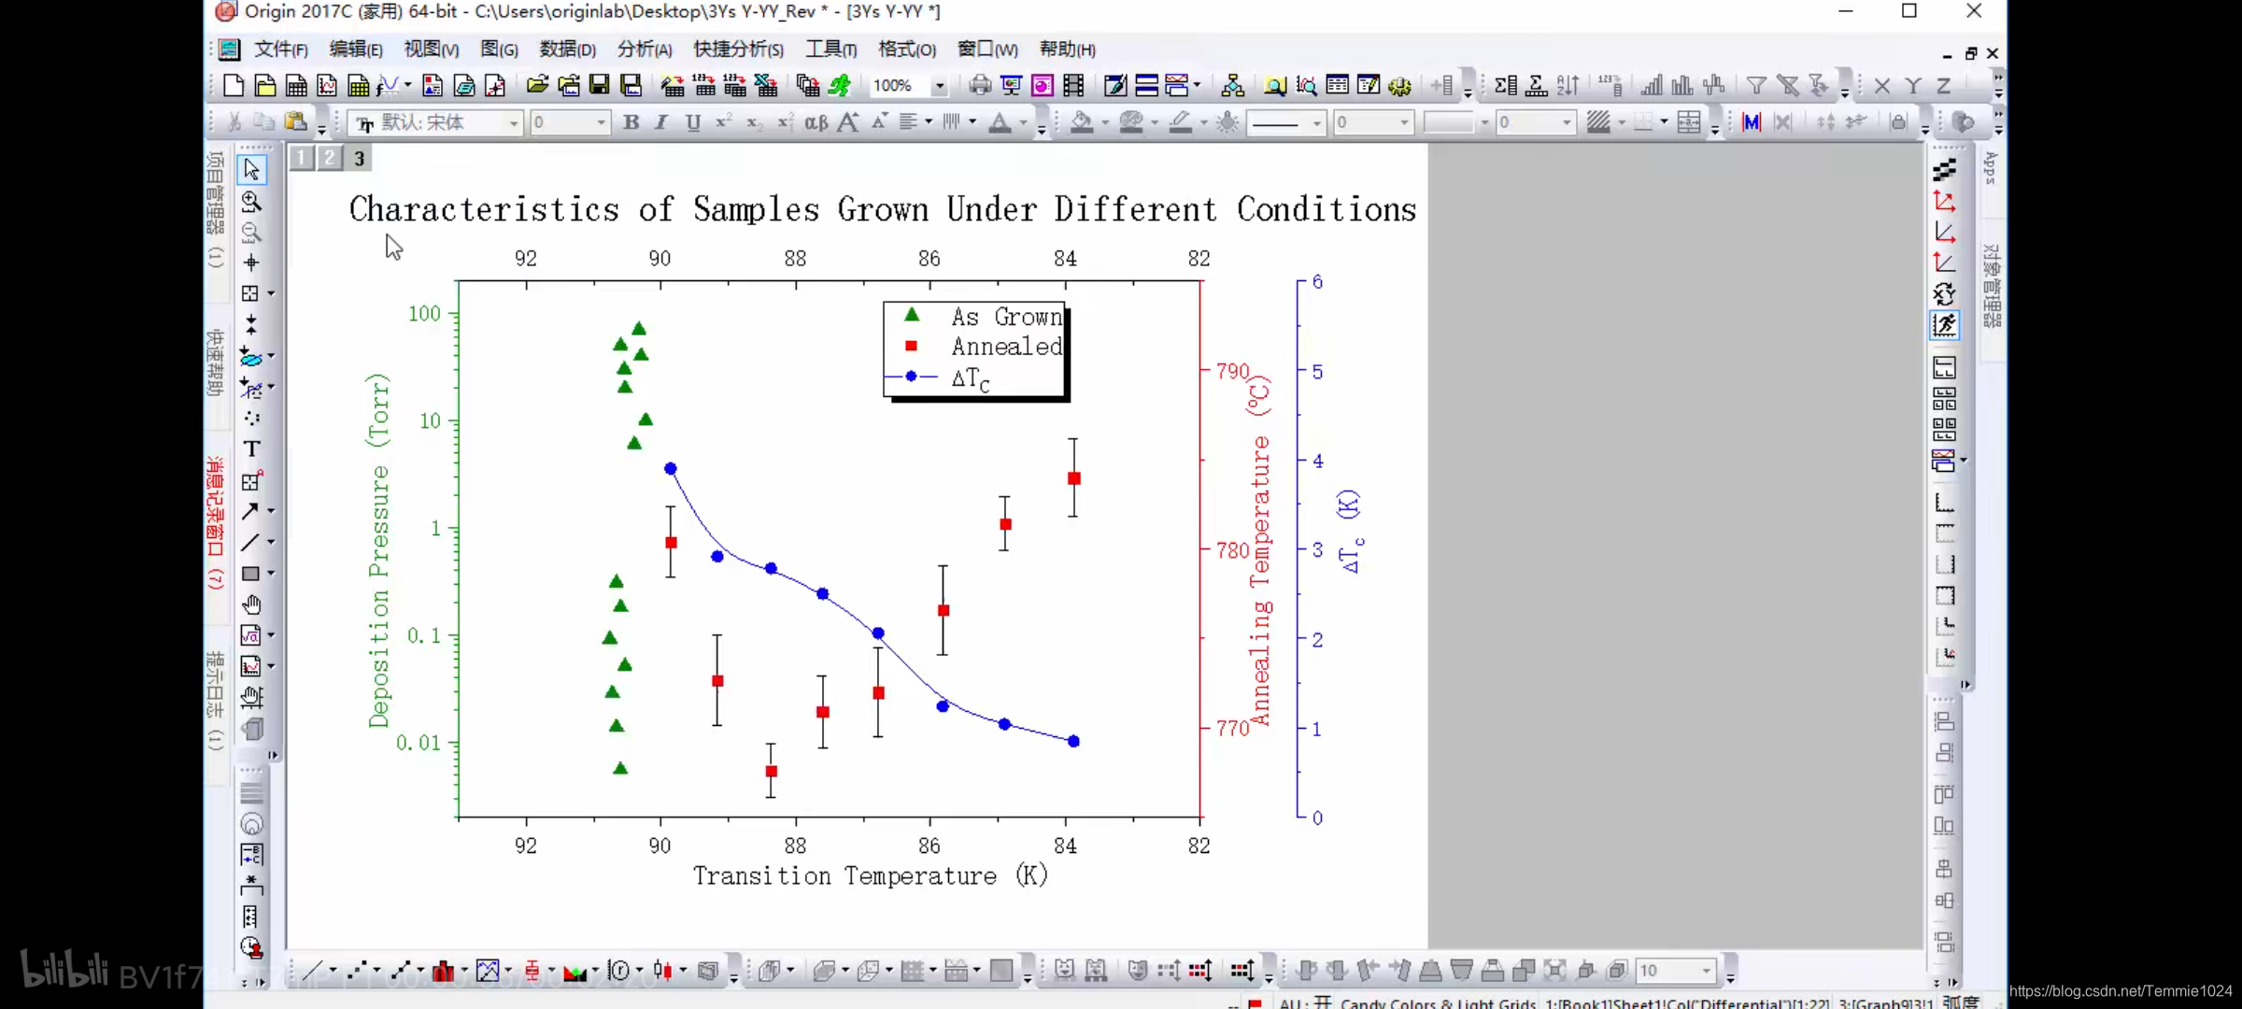The width and height of the screenshot is (2242, 1009).
Task: Pick the Text tool
Action: [251, 449]
